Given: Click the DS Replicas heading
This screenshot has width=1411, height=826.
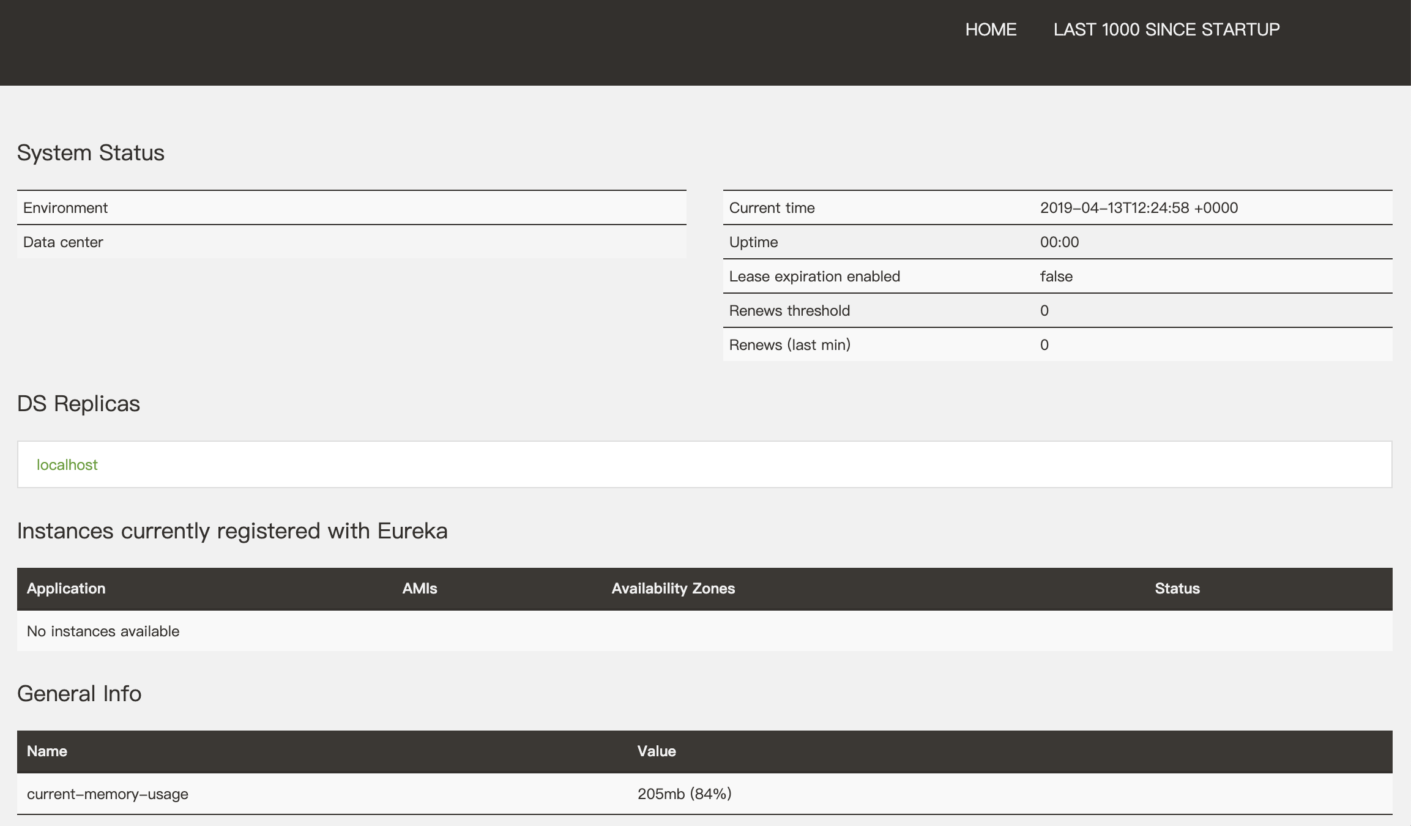Looking at the screenshot, I should tap(78, 404).
